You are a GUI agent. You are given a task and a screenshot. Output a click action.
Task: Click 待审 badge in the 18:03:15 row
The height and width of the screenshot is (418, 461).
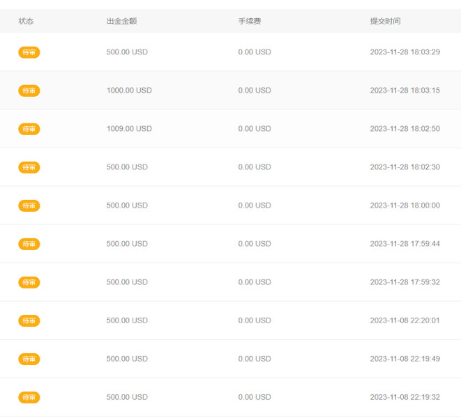tap(29, 91)
